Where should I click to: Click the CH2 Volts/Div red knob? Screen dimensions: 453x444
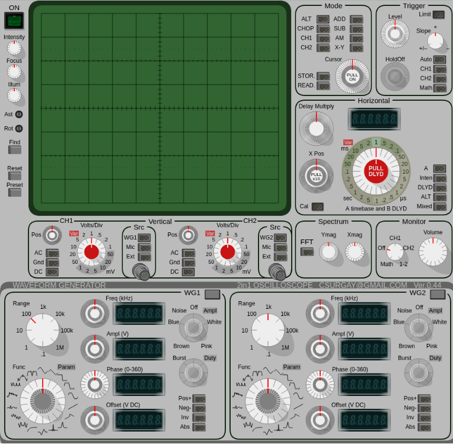tap(227, 252)
